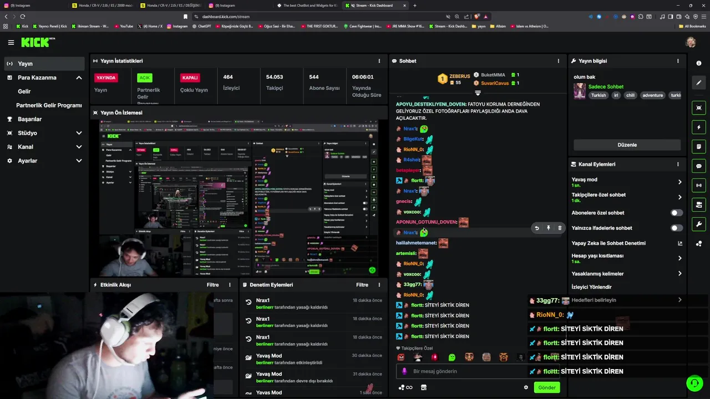
Task: Open Denetim Eylemleri Filtre dropdown
Action: pyautogui.click(x=362, y=285)
